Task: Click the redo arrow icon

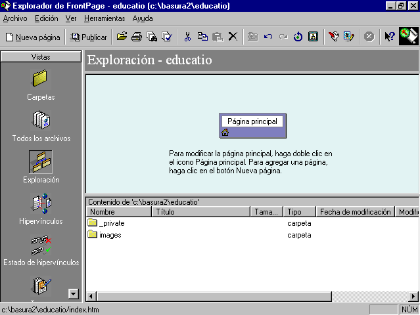Action: click(x=283, y=37)
